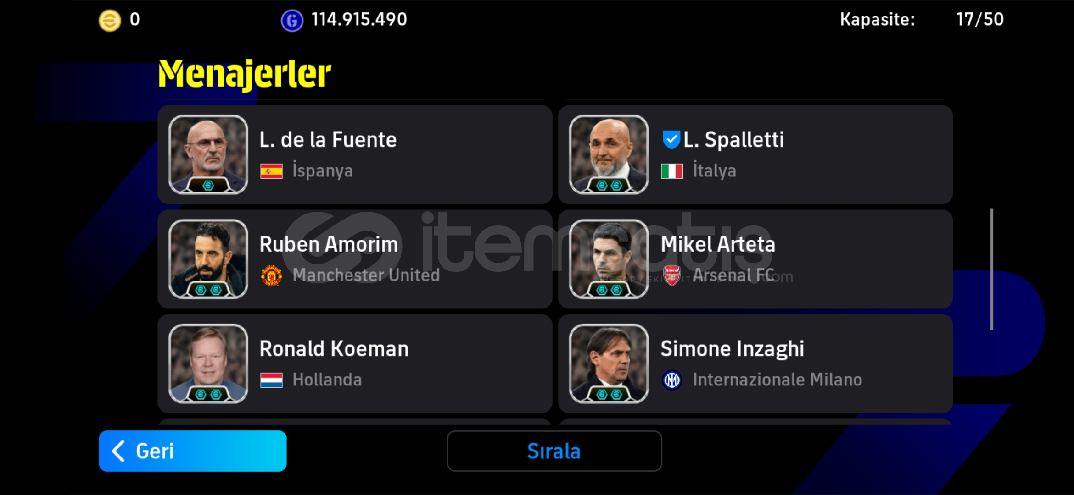Select Simone Inzaghi portrait thumbnail
This screenshot has width=1074, height=495.
point(609,363)
